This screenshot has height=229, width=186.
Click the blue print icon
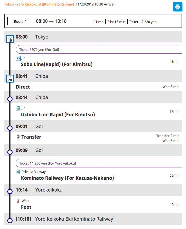(177, 7)
